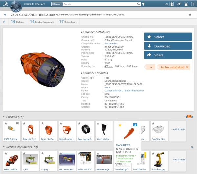Click the share arrow header icon
The width and height of the screenshot is (197, 174).
[x=179, y=4]
